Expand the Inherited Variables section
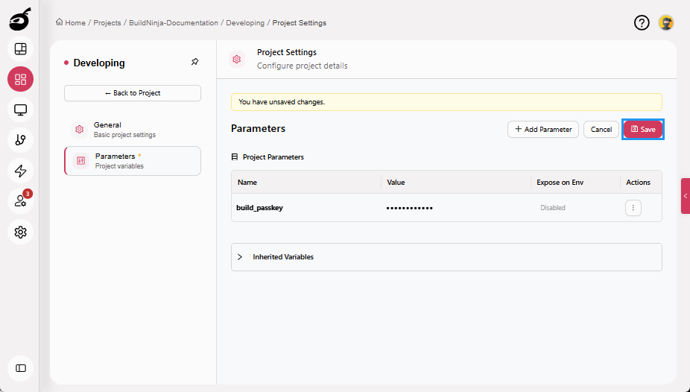Image resolution: width=690 pixels, height=392 pixels. click(x=446, y=257)
